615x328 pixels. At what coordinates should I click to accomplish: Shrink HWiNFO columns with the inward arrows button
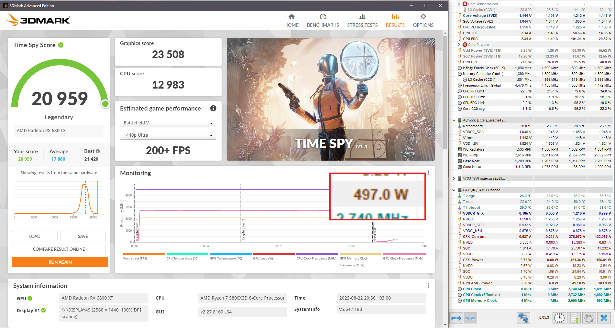pos(470,318)
